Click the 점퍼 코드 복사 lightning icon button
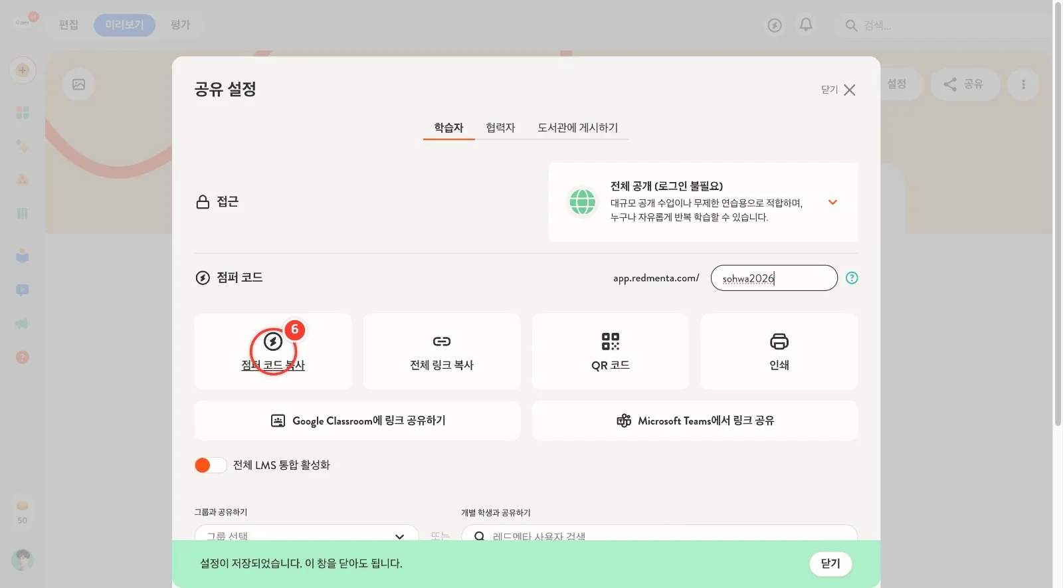Viewport: 1063px width, 588px height. coord(273,351)
